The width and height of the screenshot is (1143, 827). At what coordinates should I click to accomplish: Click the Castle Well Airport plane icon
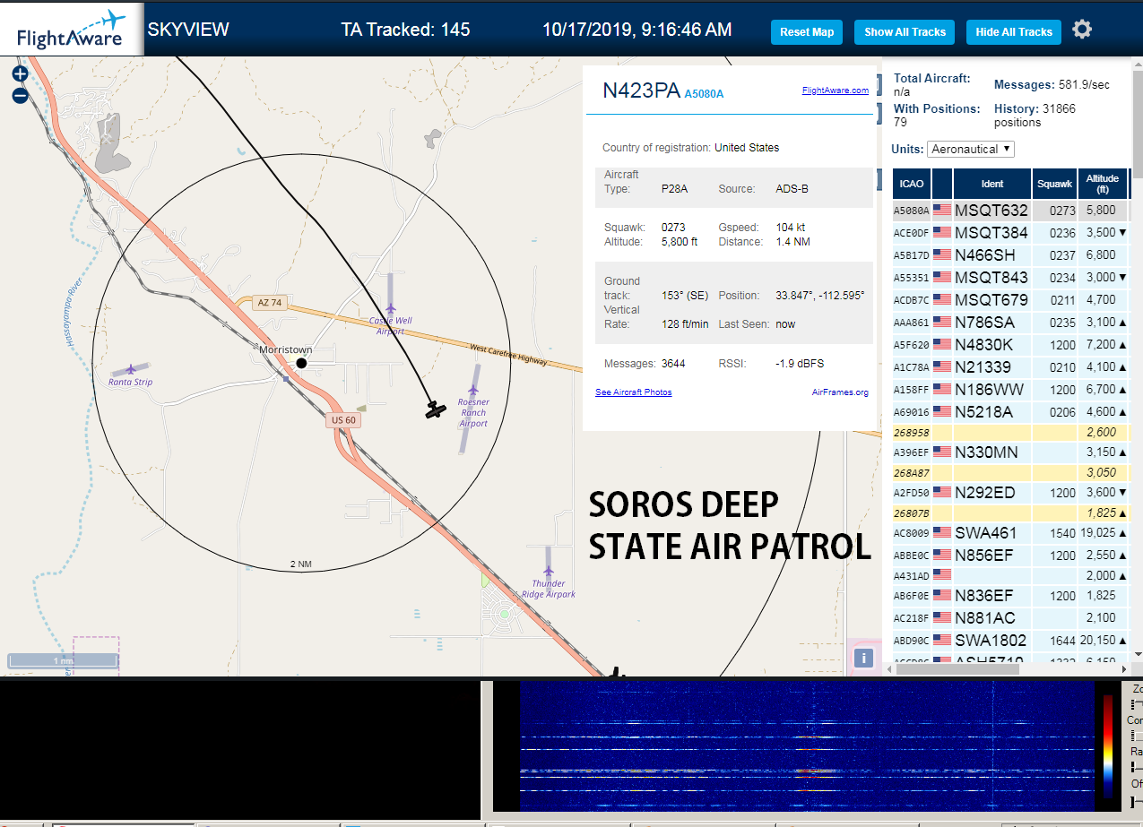[390, 310]
